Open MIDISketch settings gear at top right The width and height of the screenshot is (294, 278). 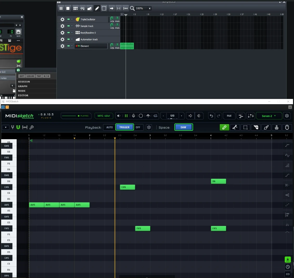click(287, 116)
